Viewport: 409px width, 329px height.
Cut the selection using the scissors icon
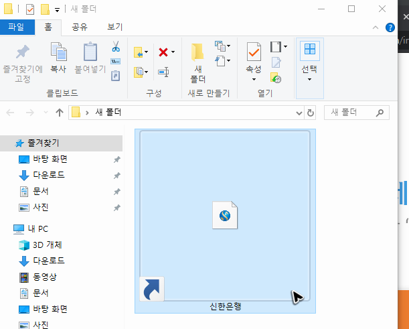pos(116,46)
